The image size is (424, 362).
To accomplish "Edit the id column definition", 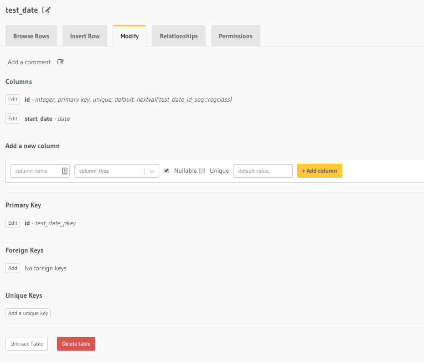I will (12, 99).
